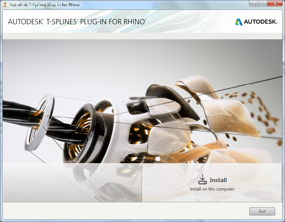Click the empty panel left of Install
The image size is (285, 222).
(x=72, y=182)
